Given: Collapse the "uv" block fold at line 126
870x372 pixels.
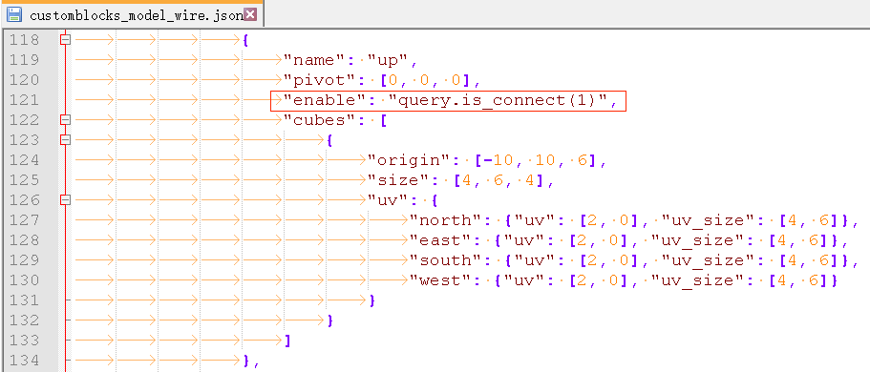Looking at the screenshot, I should 66,199.
